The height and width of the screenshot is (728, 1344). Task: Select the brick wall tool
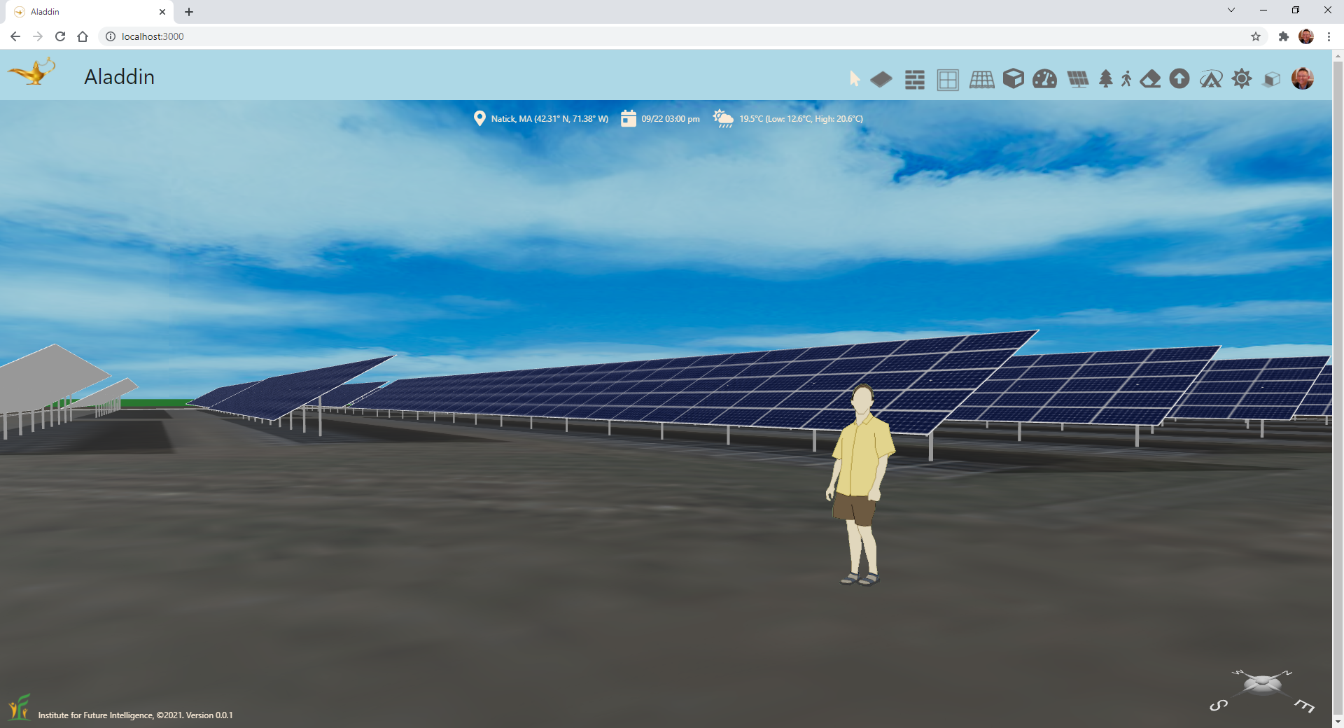point(914,80)
